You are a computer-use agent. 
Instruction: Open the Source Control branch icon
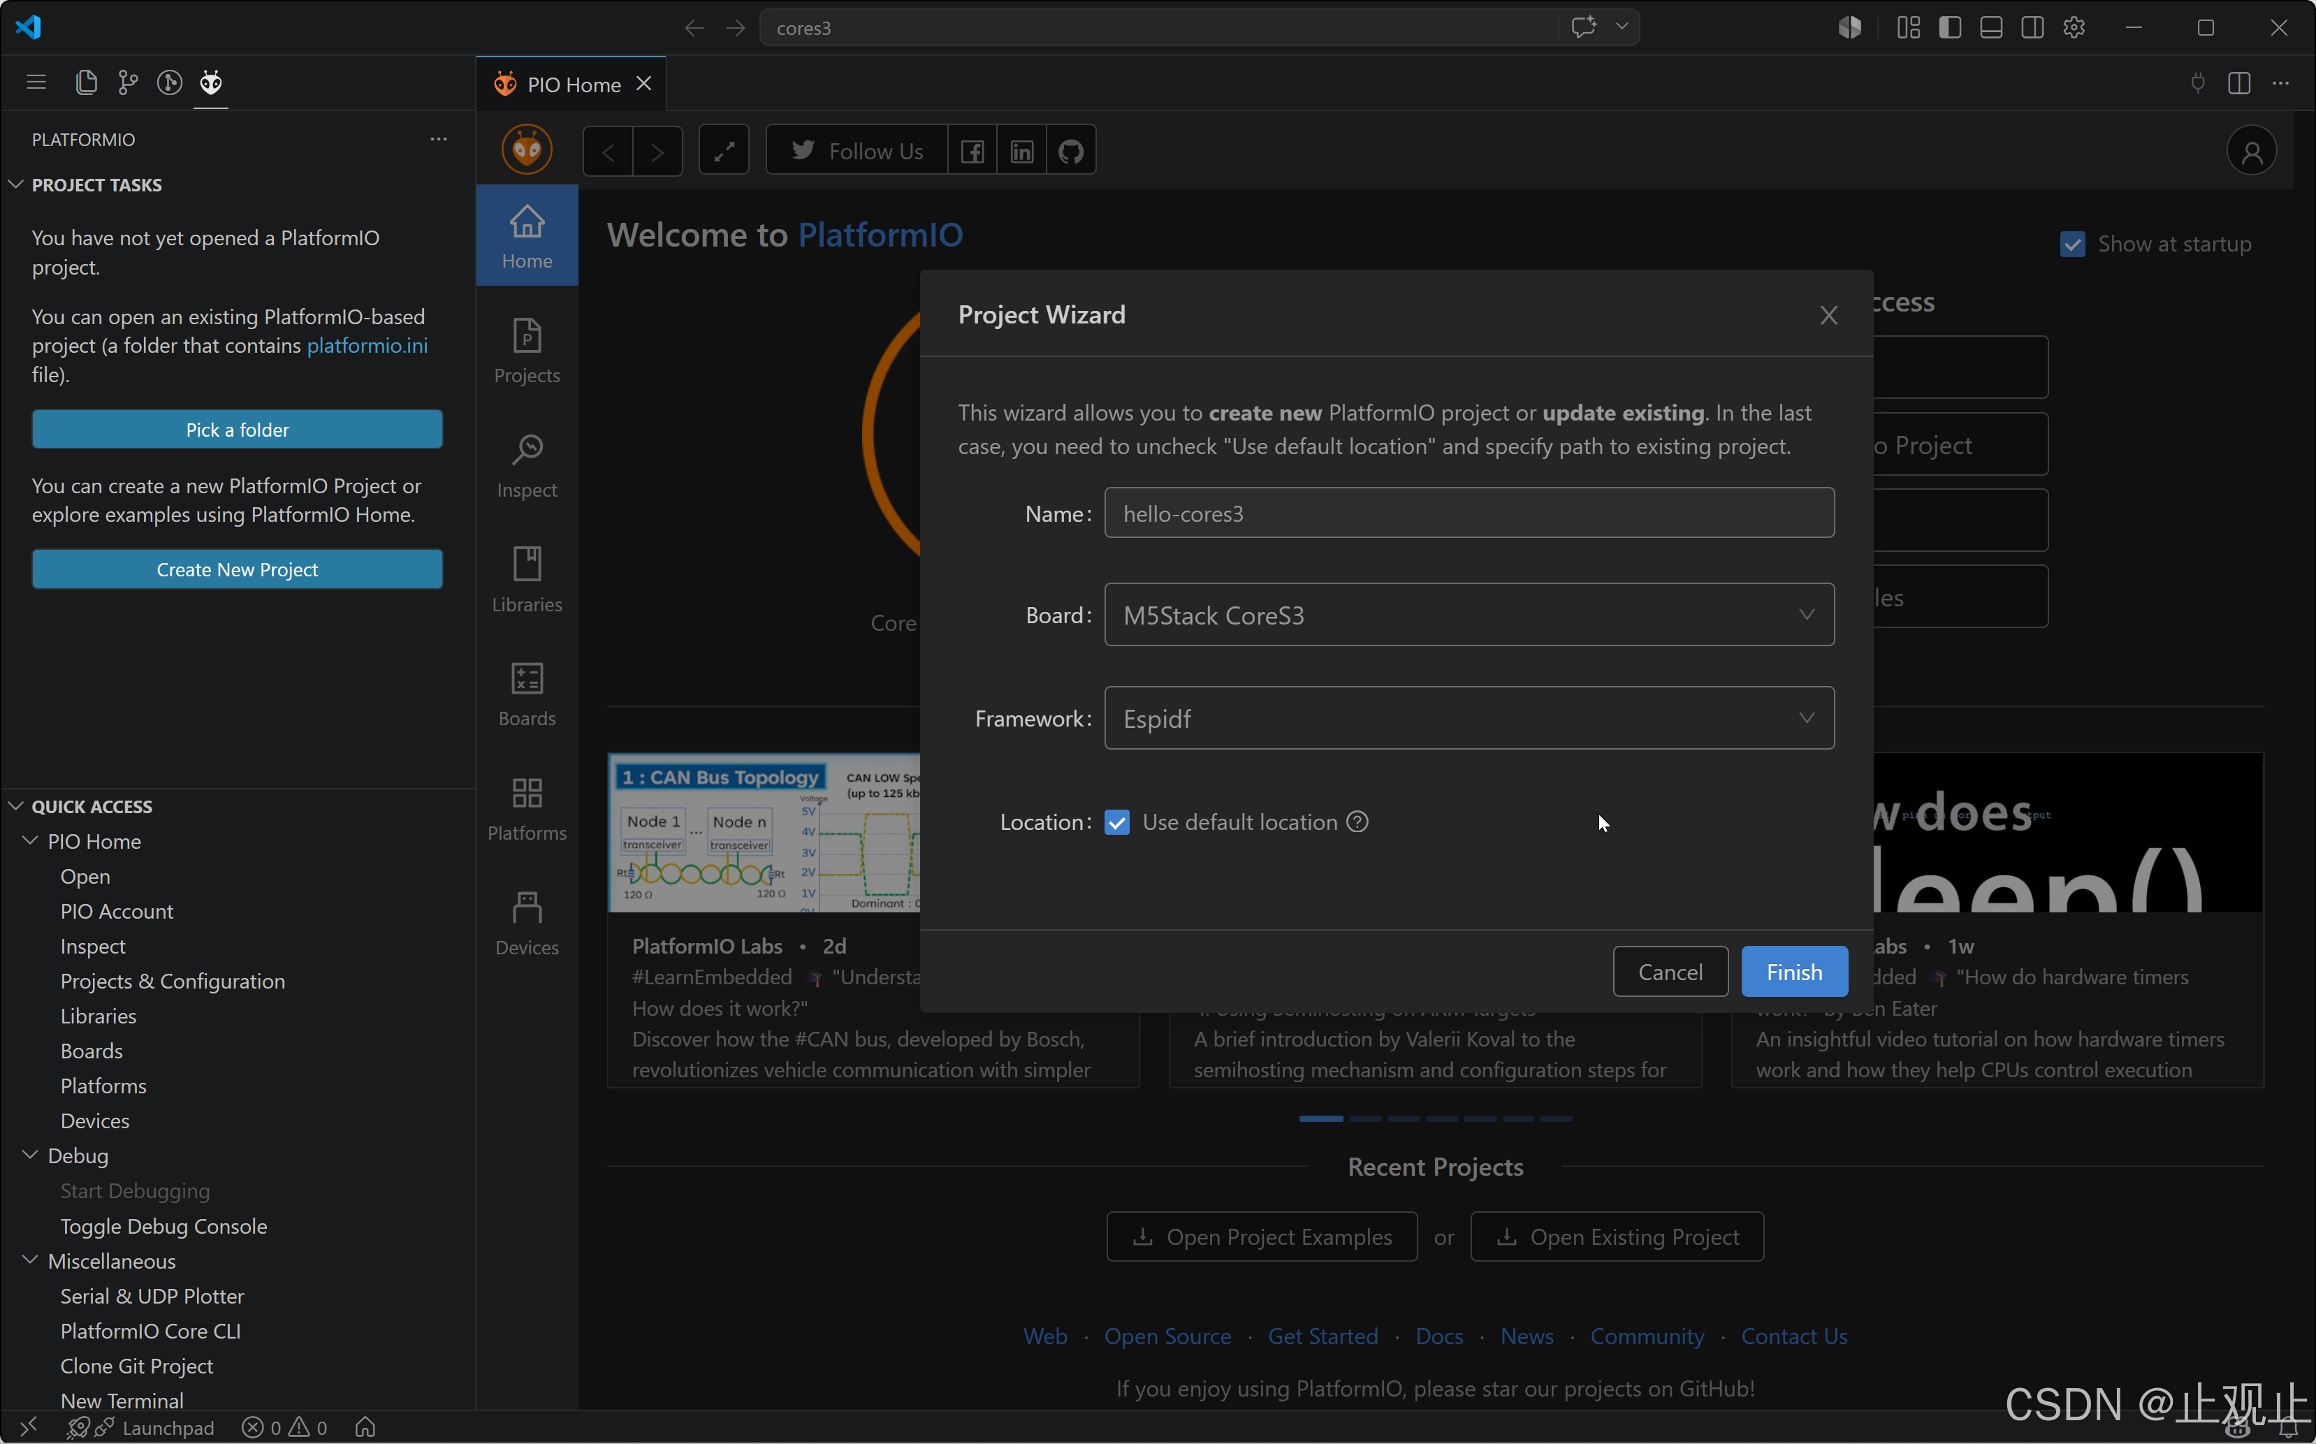coord(128,83)
